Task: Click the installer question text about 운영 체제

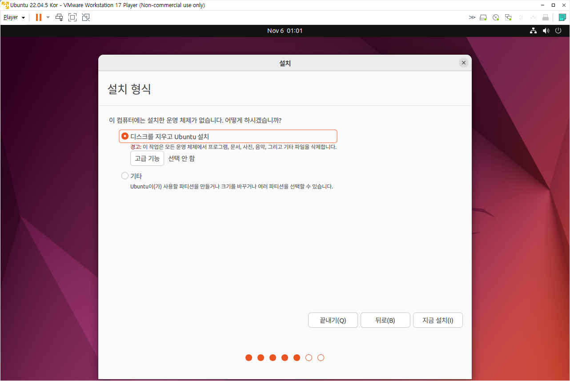Action: click(x=195, y=120)
